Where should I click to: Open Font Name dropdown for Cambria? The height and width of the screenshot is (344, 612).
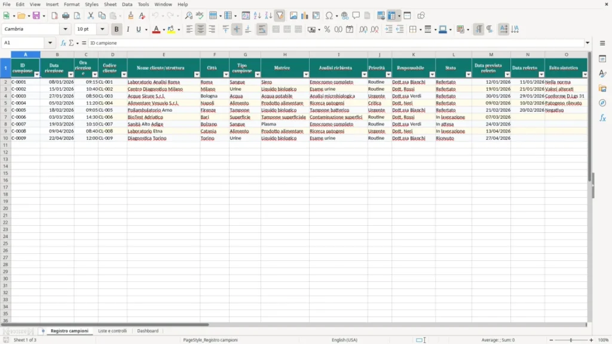click(x=65, y=29)
